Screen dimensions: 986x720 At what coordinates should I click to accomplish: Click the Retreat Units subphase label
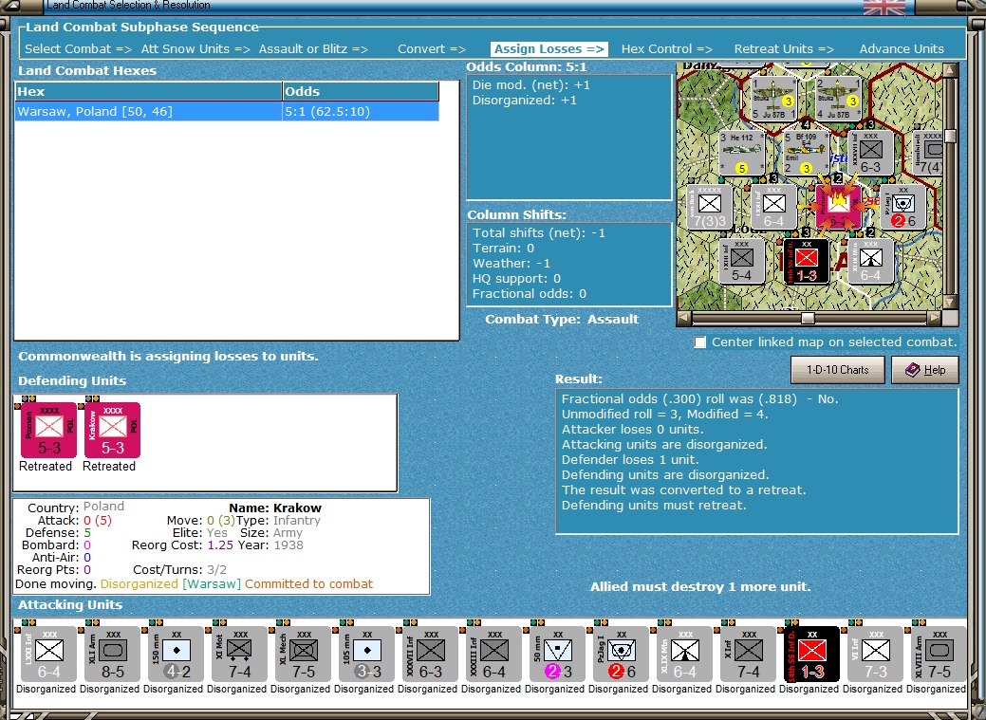point(784,49)
